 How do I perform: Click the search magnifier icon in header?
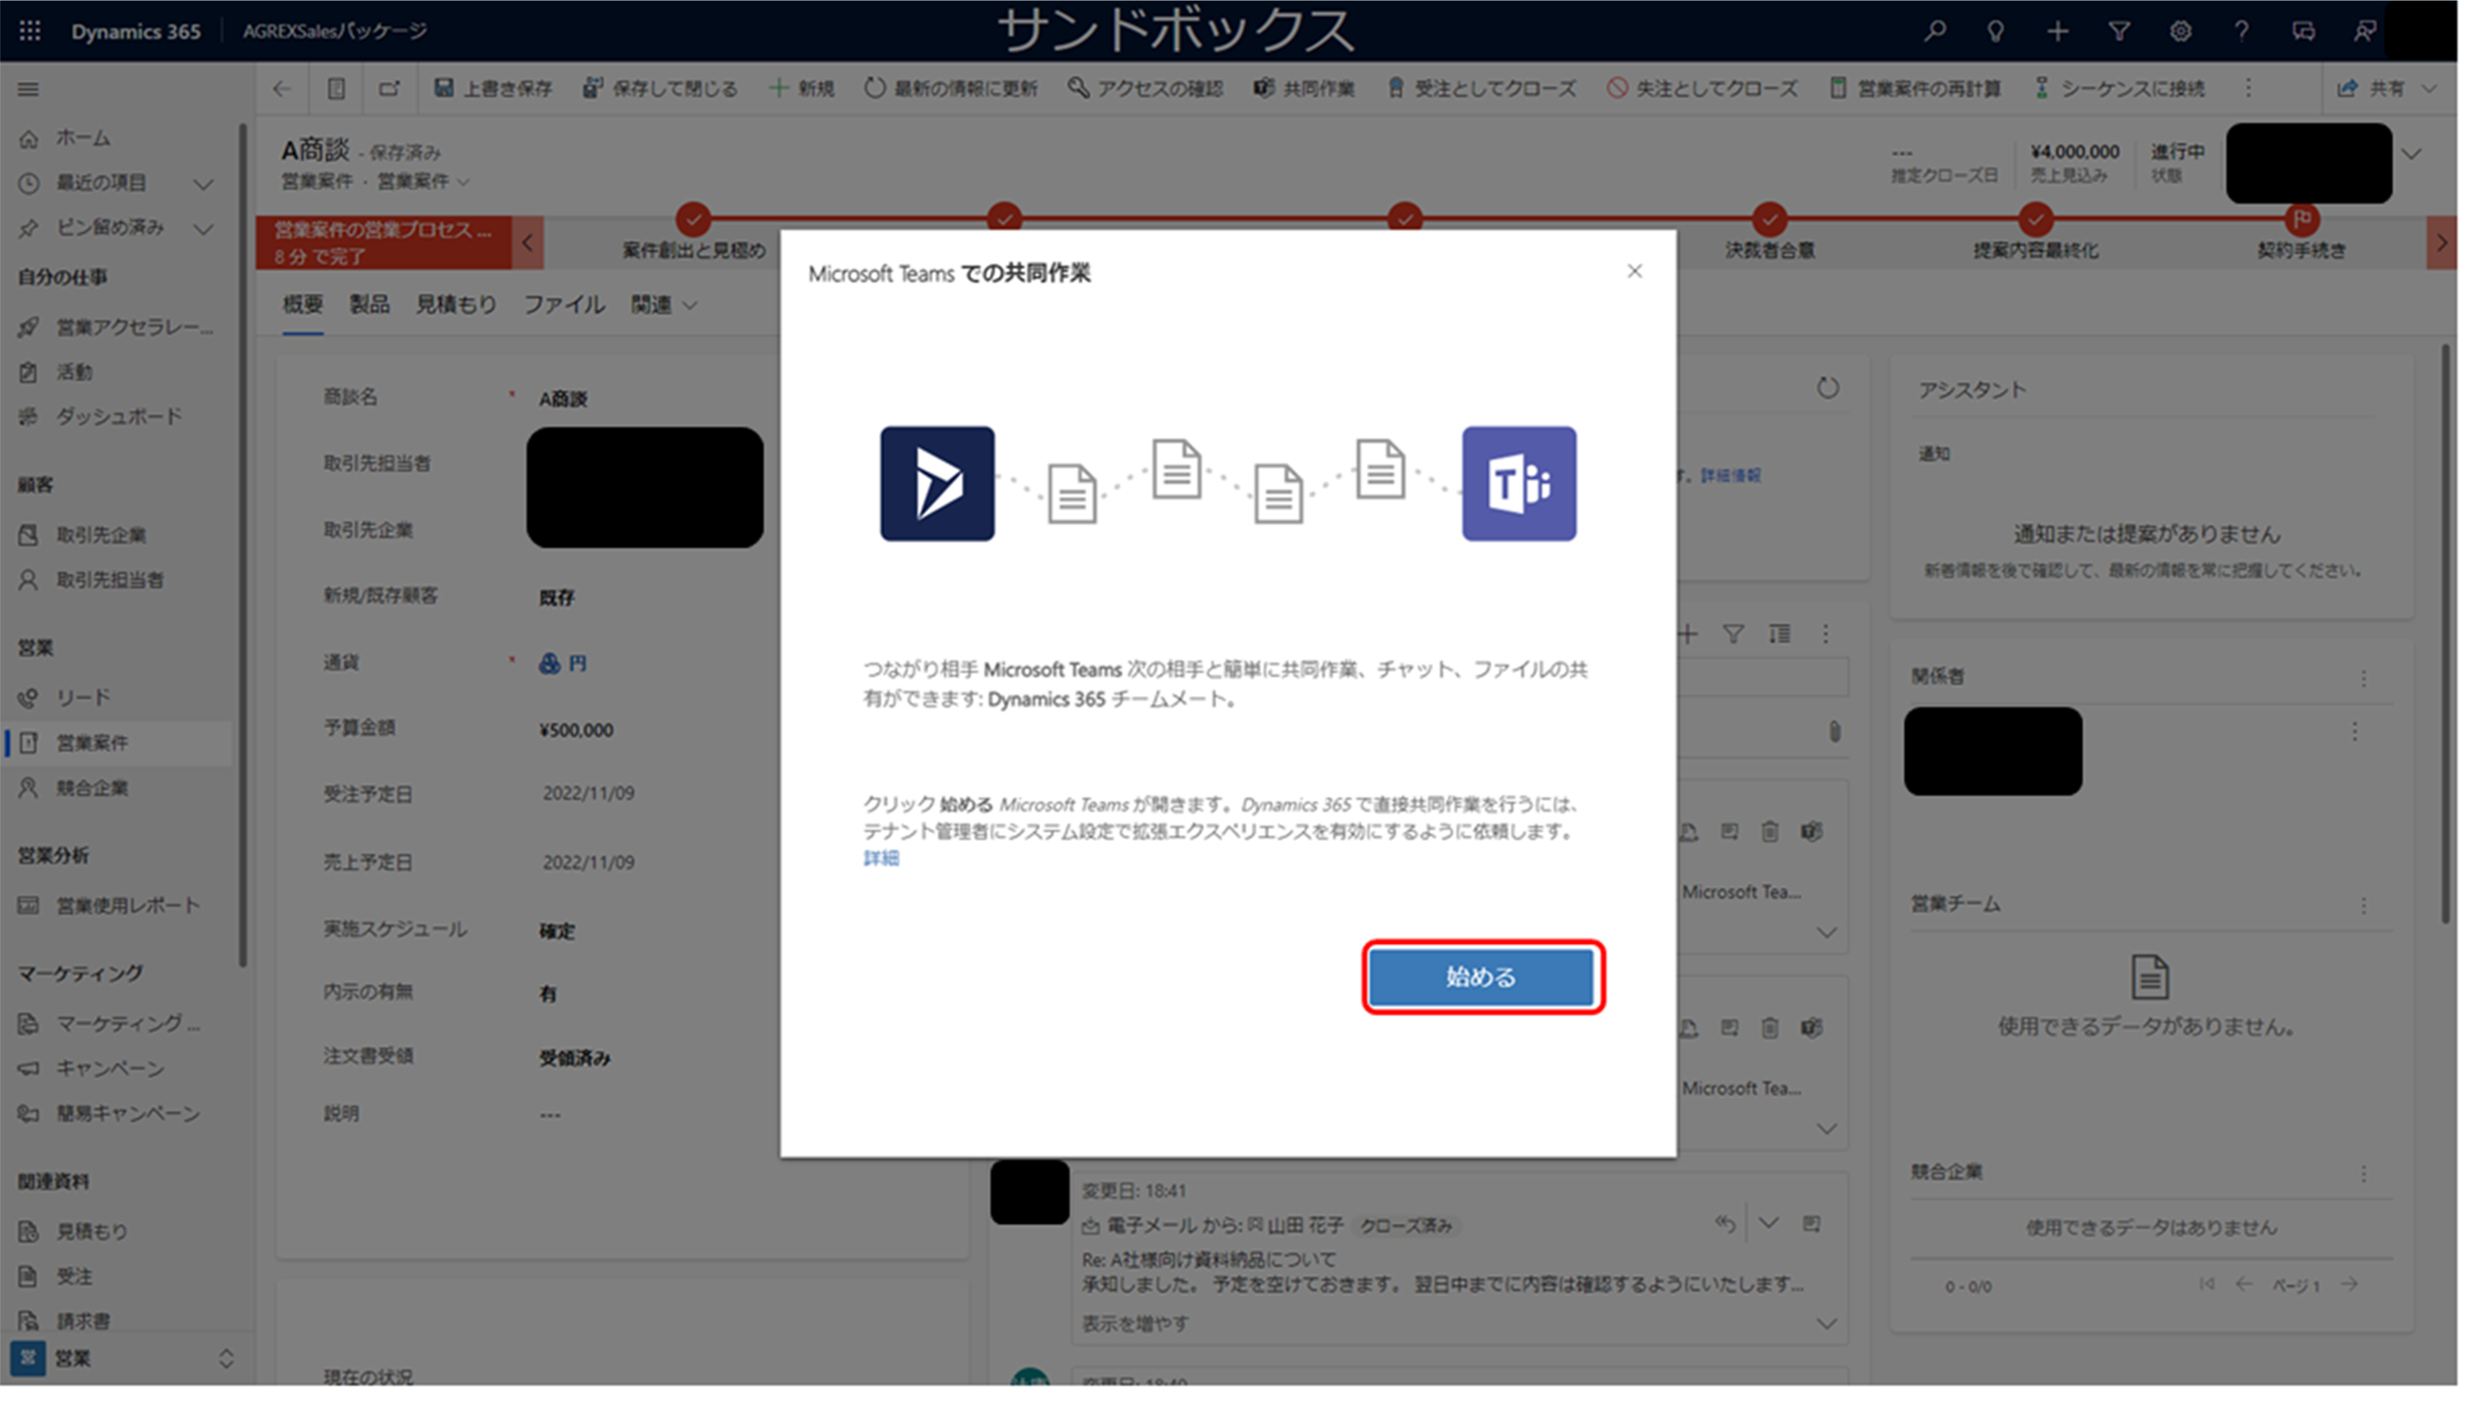click(1934, 31)
